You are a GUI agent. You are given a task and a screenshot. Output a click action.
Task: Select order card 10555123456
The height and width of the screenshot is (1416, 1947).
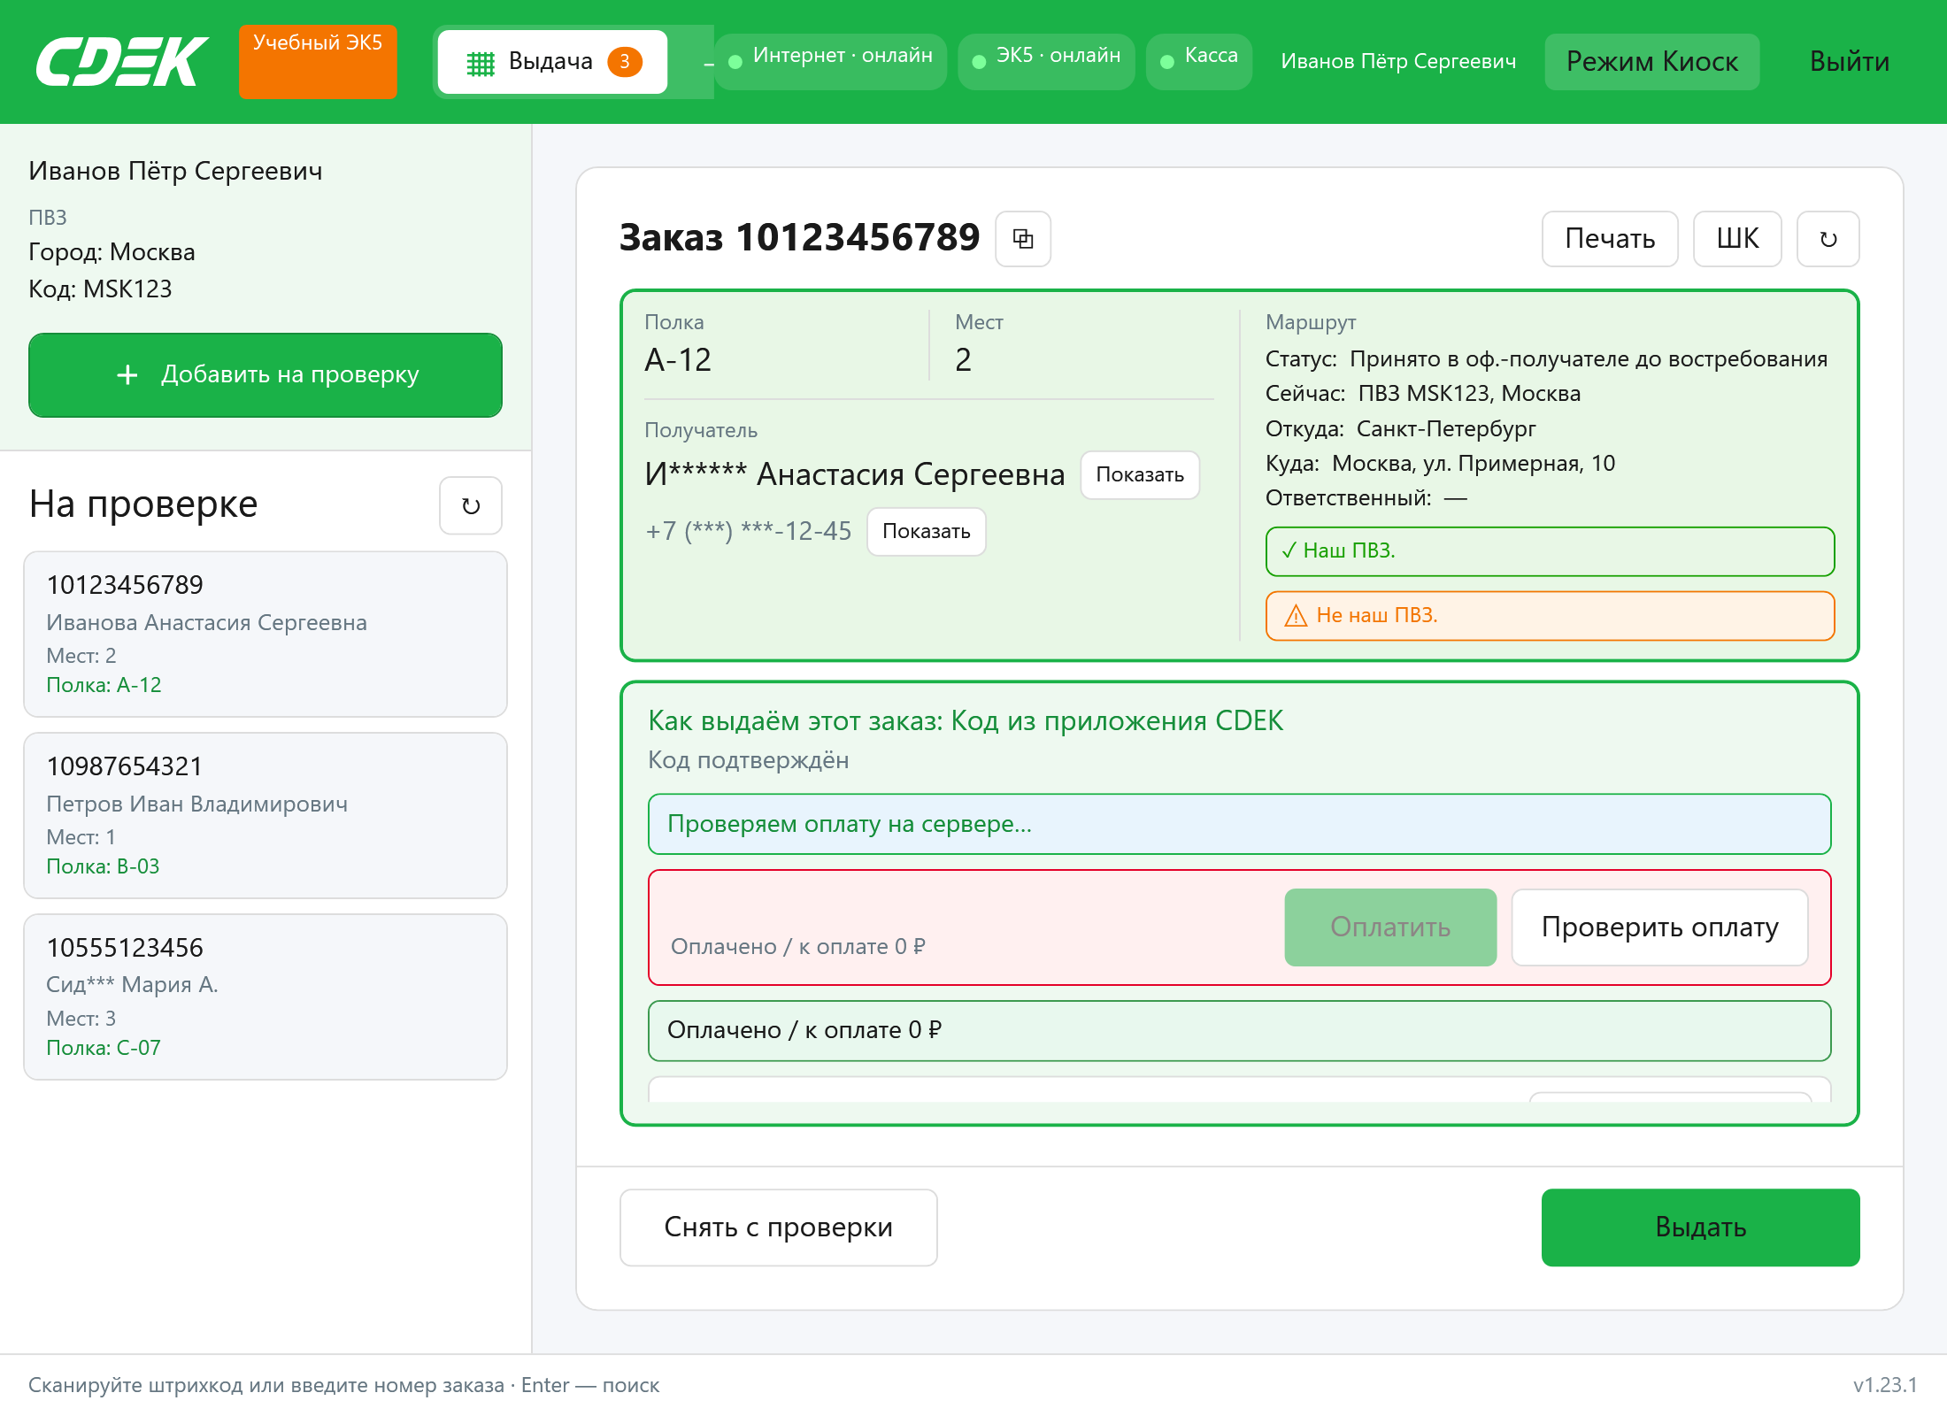point(265,997)
